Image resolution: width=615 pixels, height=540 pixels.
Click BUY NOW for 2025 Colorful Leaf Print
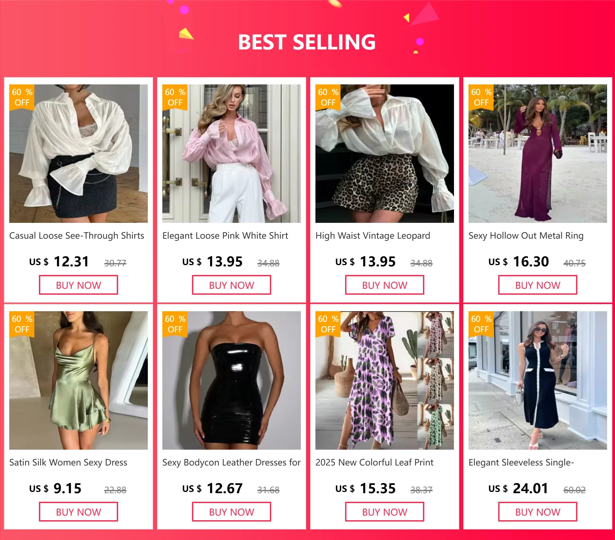click(x=385, y=512)
